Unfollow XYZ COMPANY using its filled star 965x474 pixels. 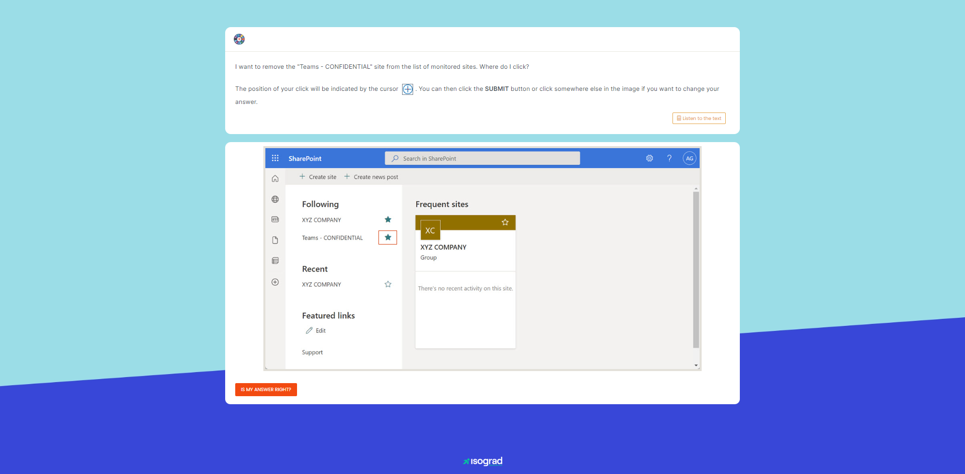pyautogui.click(x=388, y=219)
